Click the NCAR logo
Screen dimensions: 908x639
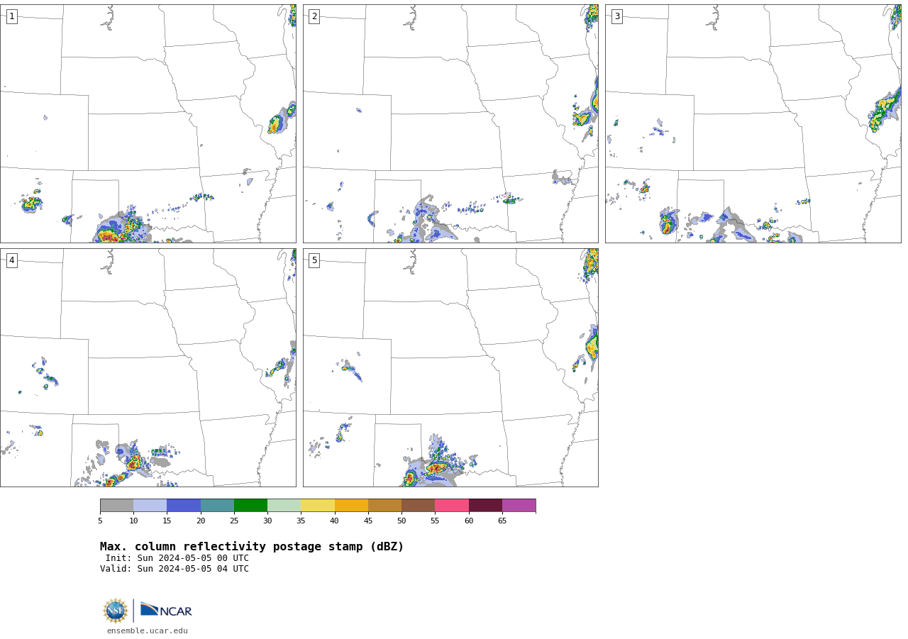(x=166, y=610)
